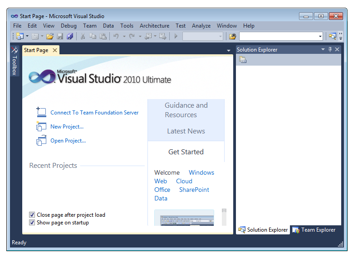Open the Toolbar Options overflow arrow
Viewport: 353px width, 257px height.
tap(341, 36)
